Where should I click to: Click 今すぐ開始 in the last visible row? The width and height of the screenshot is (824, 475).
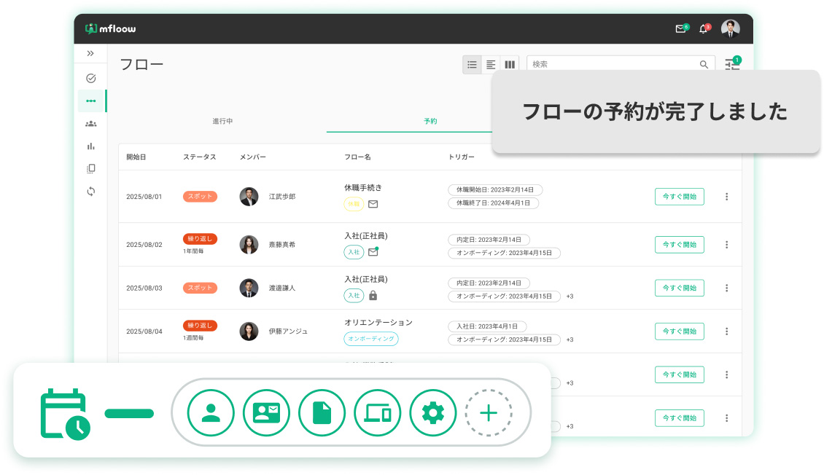pyautogui.click(x=680, y=417)
